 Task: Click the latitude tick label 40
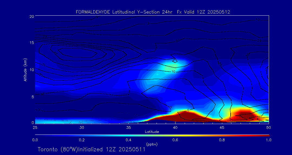coord(175,128)
